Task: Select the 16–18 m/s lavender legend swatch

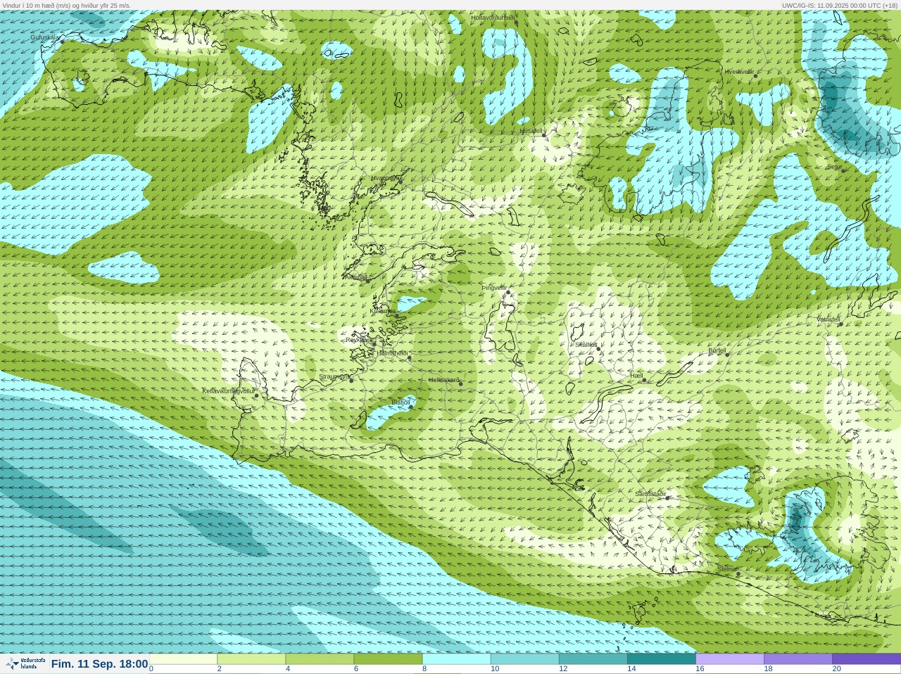Action: tap(730, 659)
